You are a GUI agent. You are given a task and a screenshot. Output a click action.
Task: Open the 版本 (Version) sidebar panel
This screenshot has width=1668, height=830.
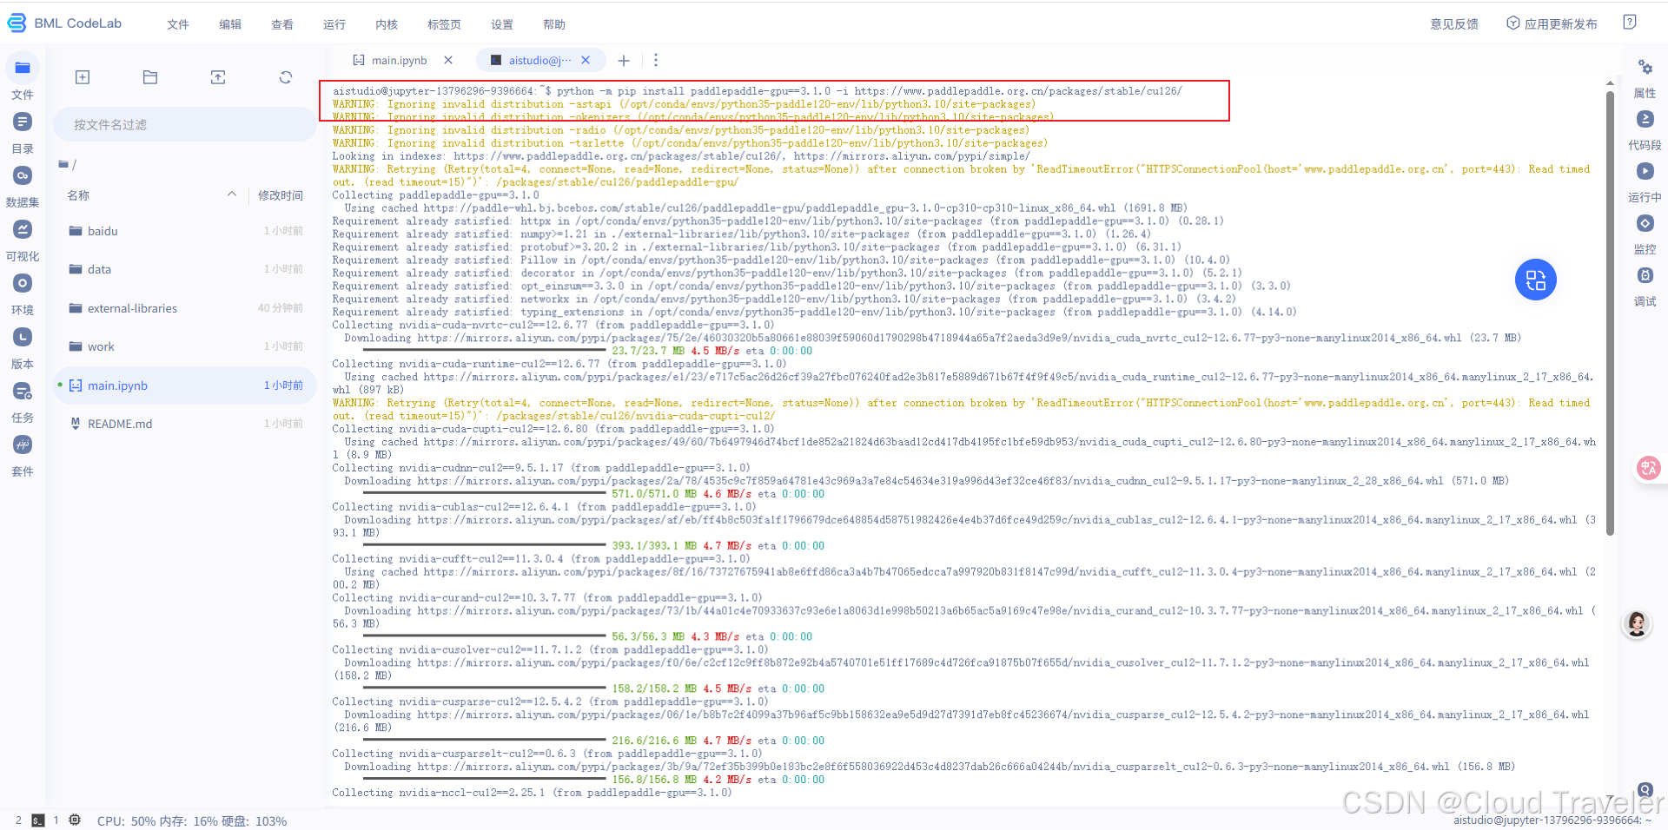pyautogui.click(x=23, y=337)
